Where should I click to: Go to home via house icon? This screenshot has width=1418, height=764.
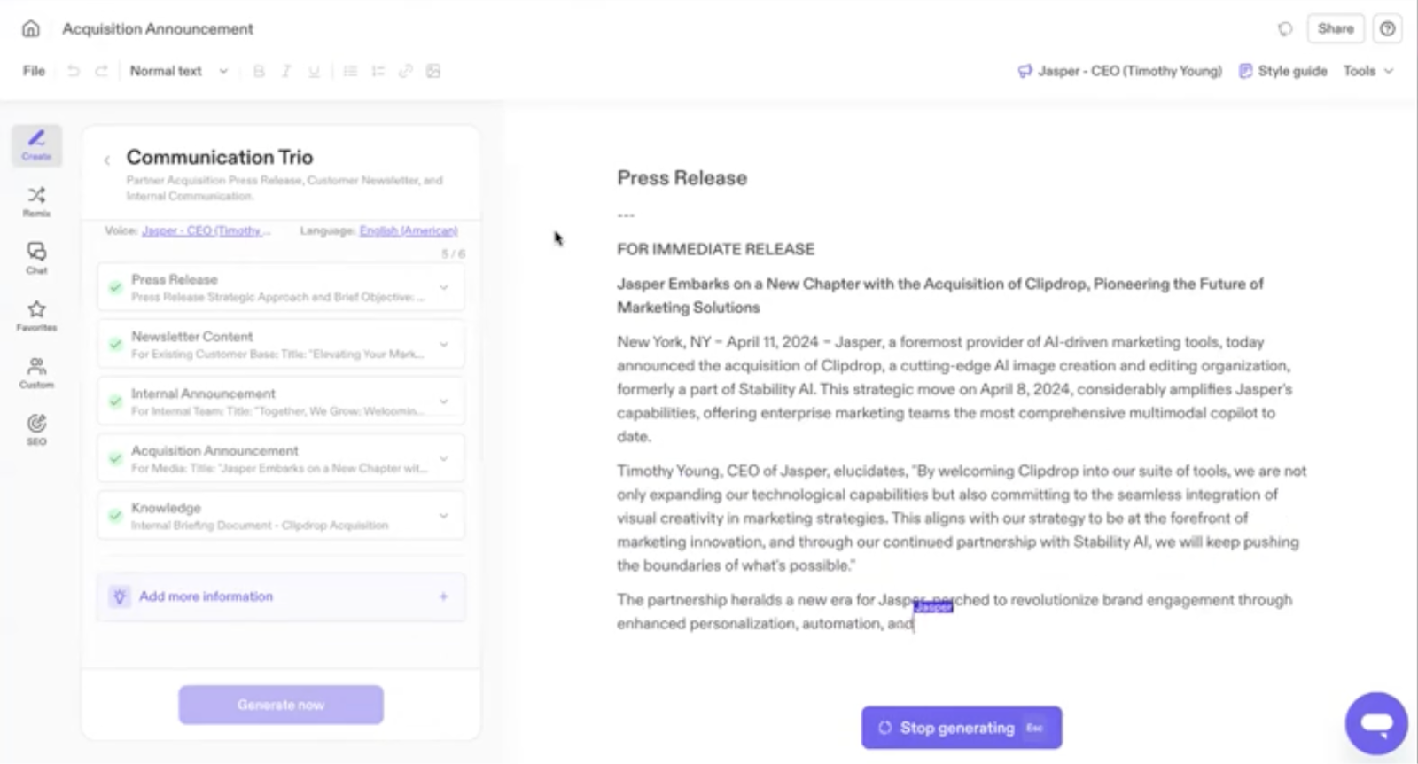31,28
